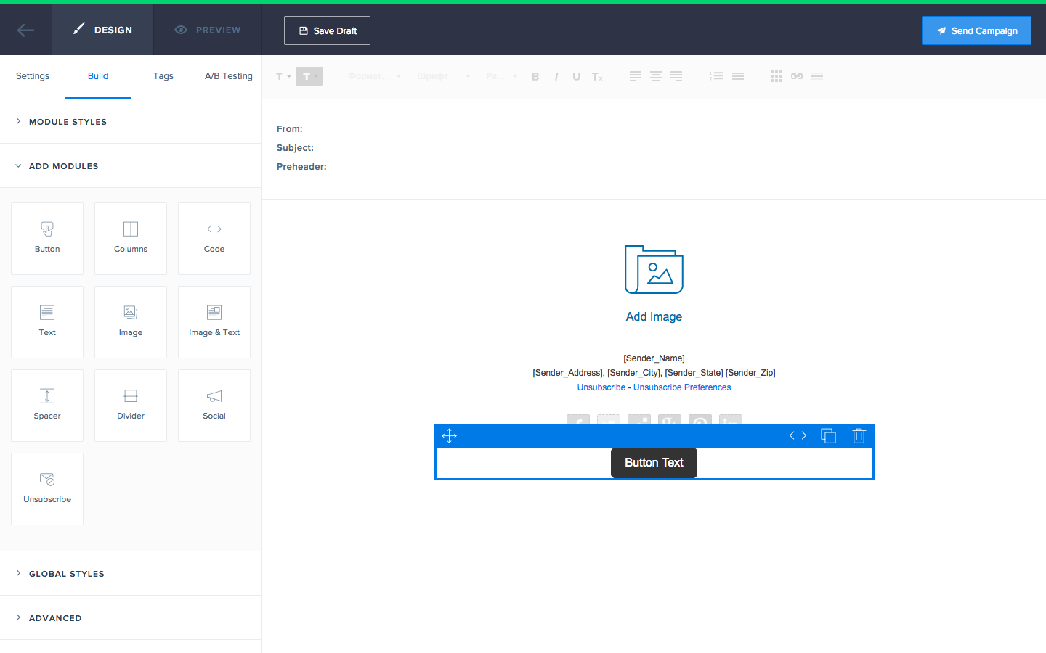Delete the selected button block
1046x653 pixels.
[859, 435]
